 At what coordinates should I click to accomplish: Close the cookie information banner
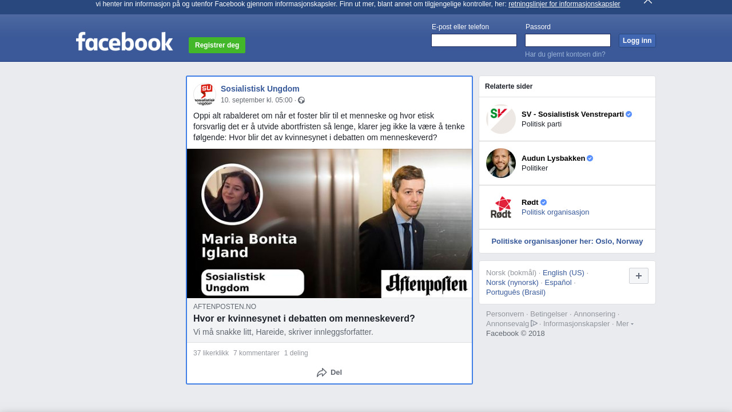coord(648,2)
